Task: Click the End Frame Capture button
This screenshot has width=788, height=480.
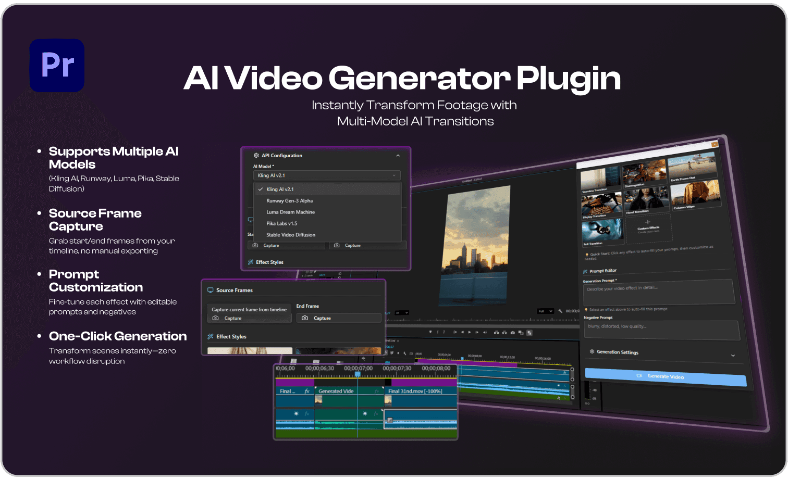Action: [339, 318]
